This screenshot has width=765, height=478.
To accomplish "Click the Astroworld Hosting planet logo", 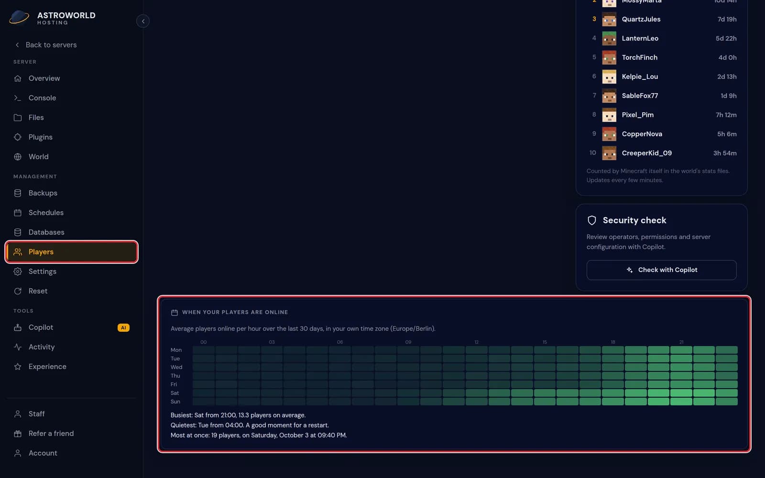I will pos(19,18).
